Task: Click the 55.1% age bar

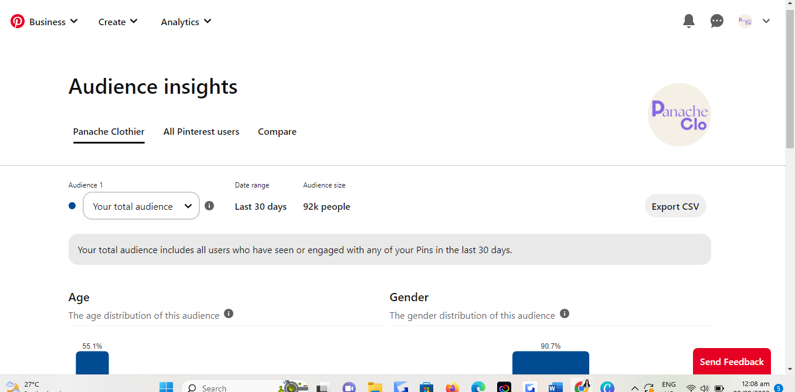Action: pos(92,363)
